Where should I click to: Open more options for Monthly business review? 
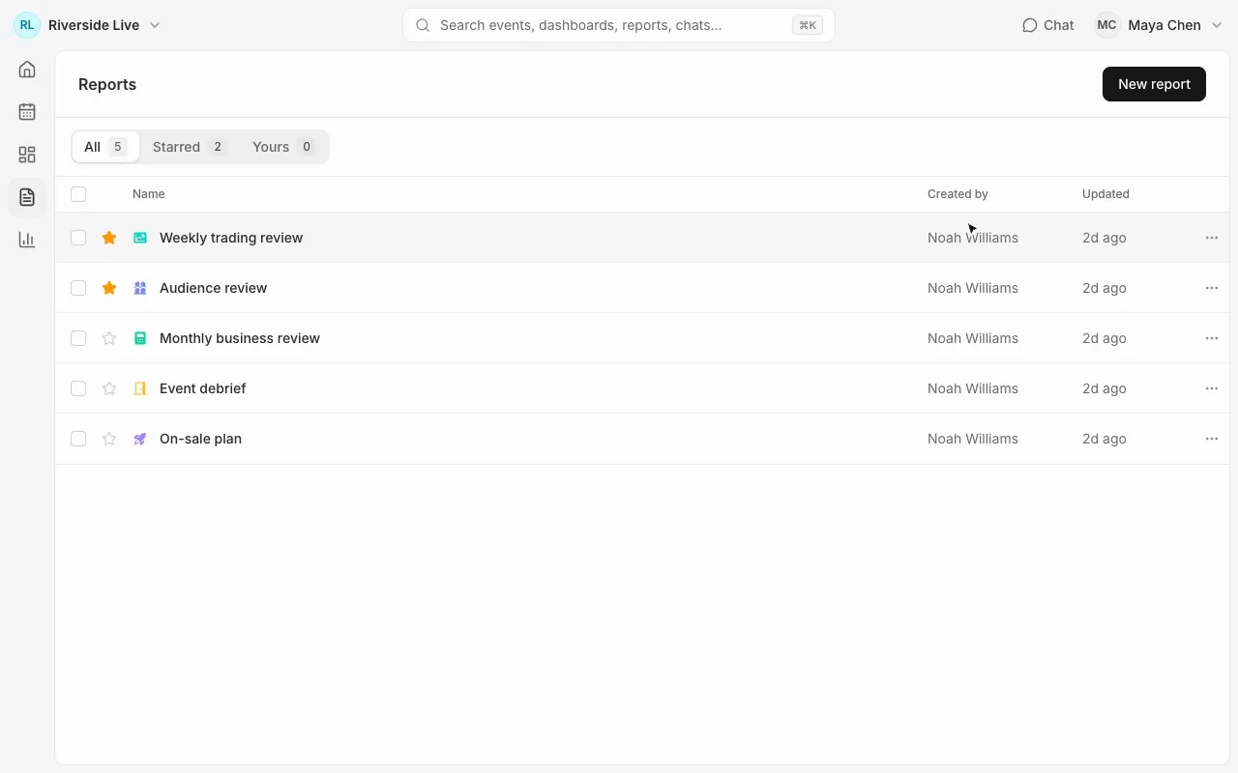(x=1212, y=338)
